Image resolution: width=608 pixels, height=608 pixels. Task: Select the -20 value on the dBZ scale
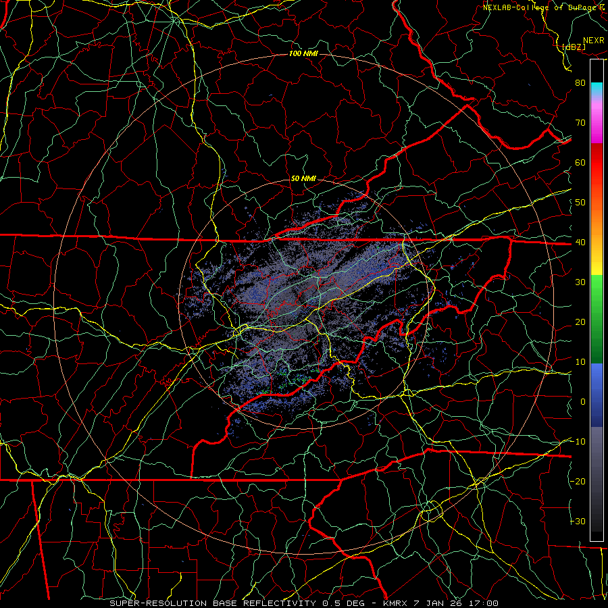[x=578, y=482]
